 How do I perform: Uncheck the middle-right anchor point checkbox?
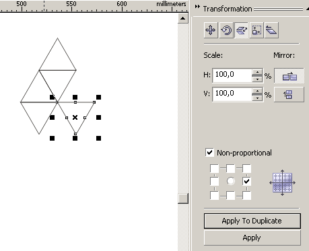[x=246, y=181]
